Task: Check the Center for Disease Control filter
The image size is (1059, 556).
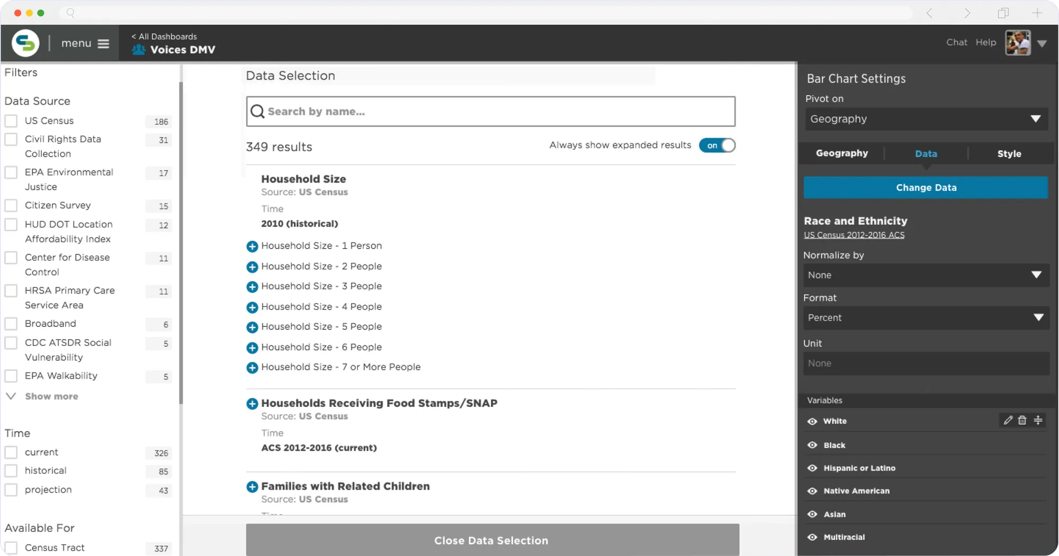Action: pyautogui.click(x=11, y=258)
